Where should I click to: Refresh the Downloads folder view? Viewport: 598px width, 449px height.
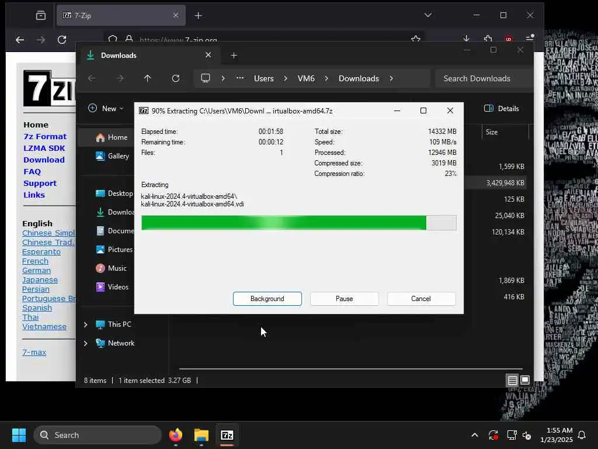tap(175, 78)
